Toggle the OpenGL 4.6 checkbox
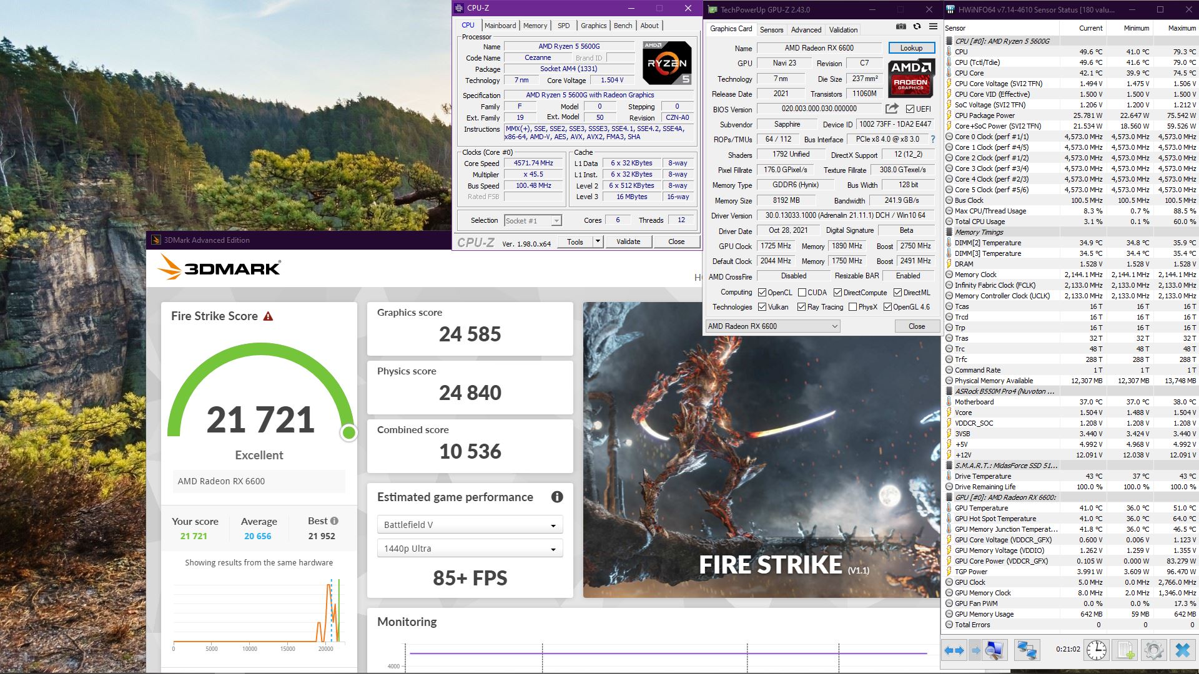Image resolution: width=1199 pixels, height=674 pixels. 887,307
